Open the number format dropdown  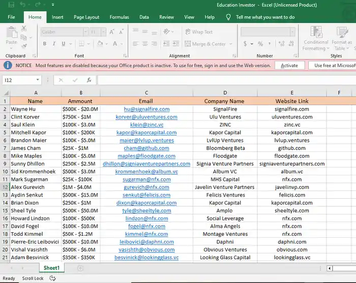coord(292,32)
